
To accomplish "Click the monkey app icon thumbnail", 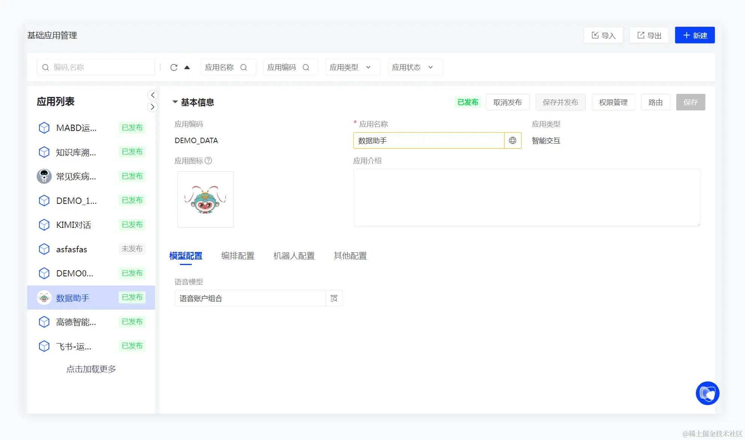I will (205, 199).
